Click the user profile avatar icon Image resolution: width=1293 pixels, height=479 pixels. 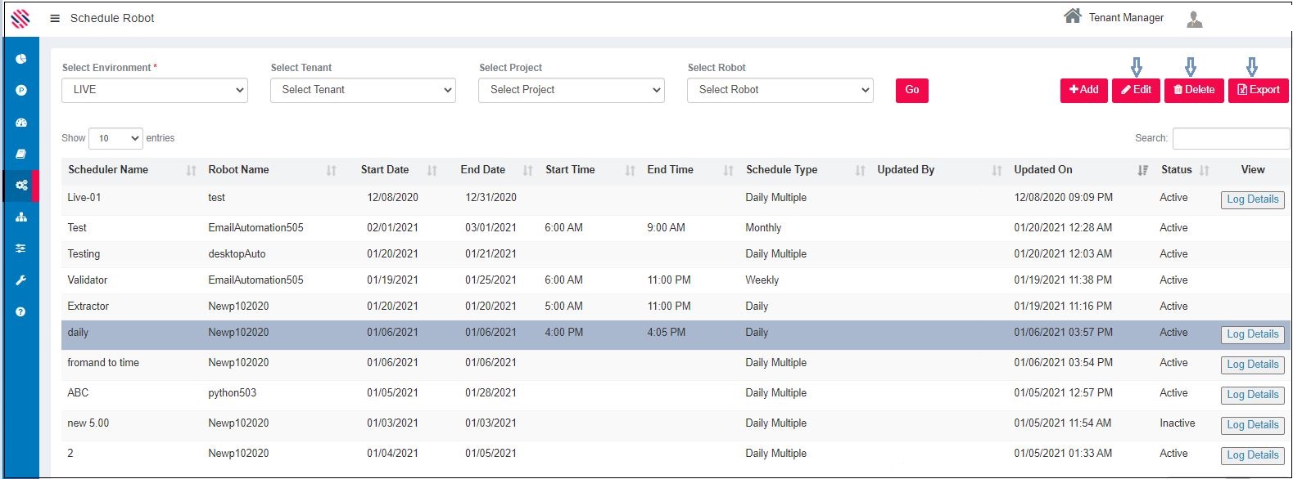[x=1194, y=19]
